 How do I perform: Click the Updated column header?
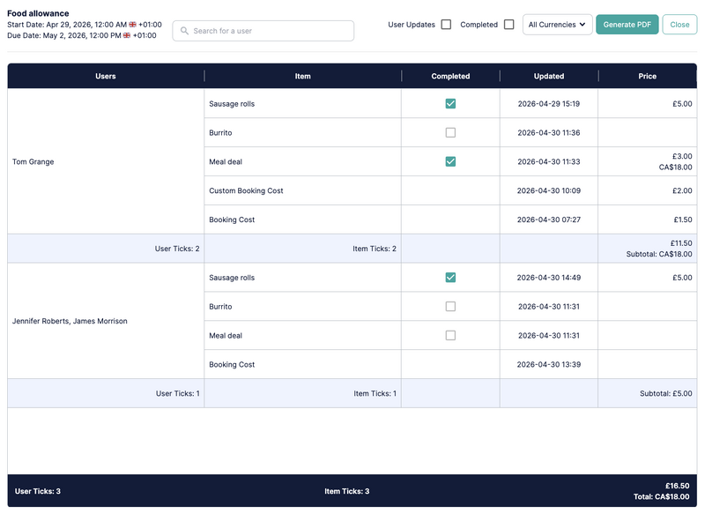tap(549, 76)
